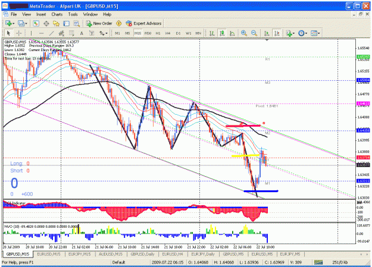Screen dimensions: 372x267
Task: Switch to Bar Chart display
Action: coord(212,33)
